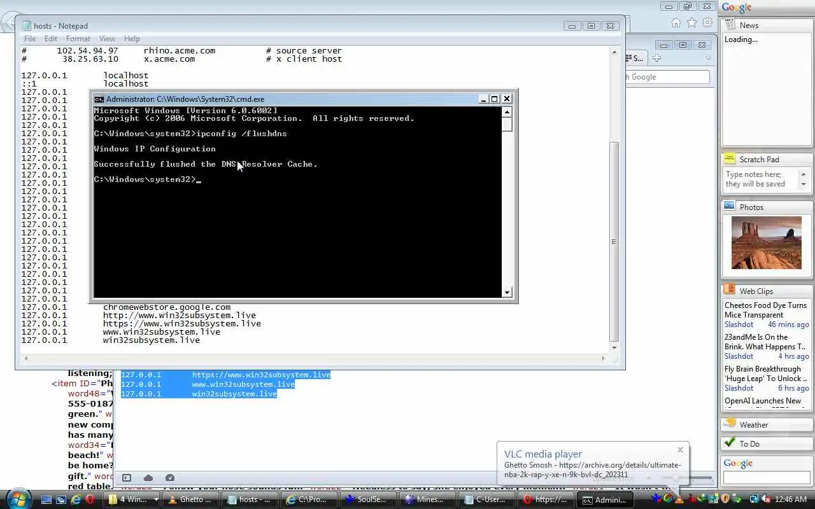Click the cmd.exe title bar system icon

[99, 99]
